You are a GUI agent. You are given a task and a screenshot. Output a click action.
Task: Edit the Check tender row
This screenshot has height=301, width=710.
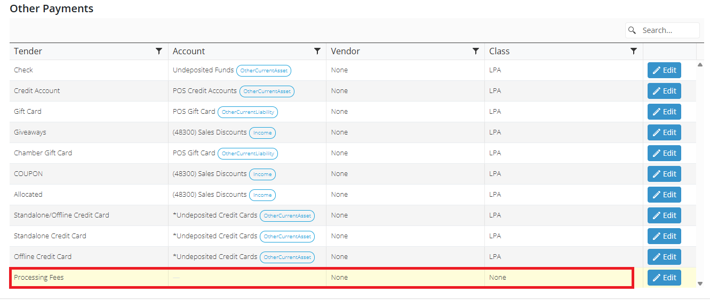[664, 70]
